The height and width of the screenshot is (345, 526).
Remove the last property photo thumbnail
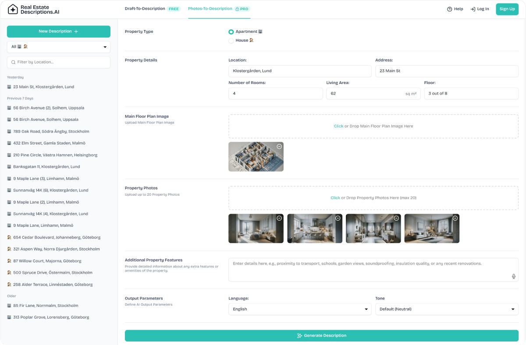tap(455, 218)
